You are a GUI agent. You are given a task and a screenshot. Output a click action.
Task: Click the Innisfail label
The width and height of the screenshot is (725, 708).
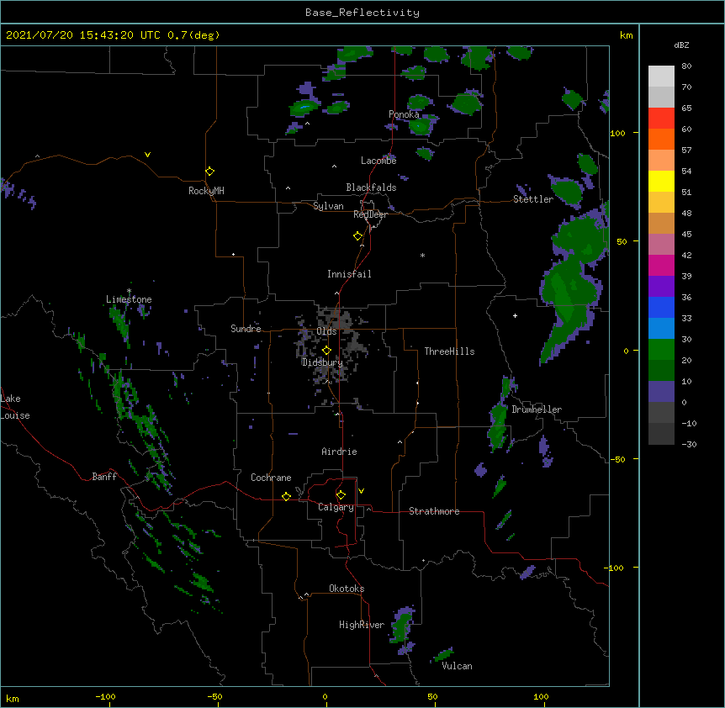(349, 274)
